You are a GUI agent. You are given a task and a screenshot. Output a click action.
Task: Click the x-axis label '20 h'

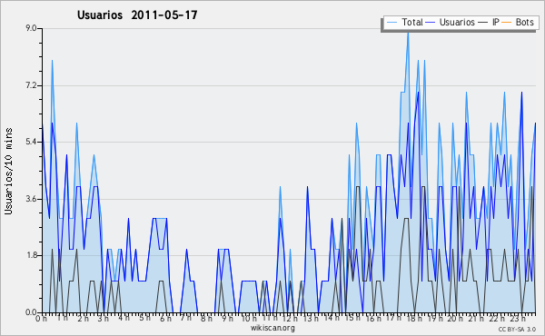click(455, 318)
